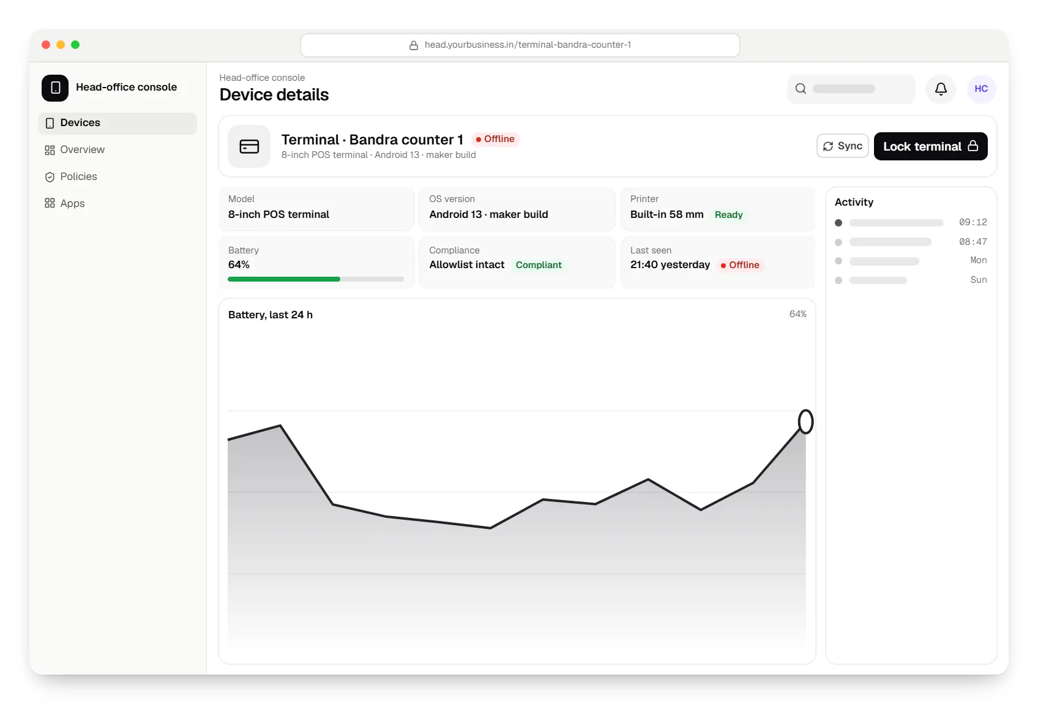Click the 'Device details' page heading
The width and height of the screenshot is (1038, 704).
point(274,95)
